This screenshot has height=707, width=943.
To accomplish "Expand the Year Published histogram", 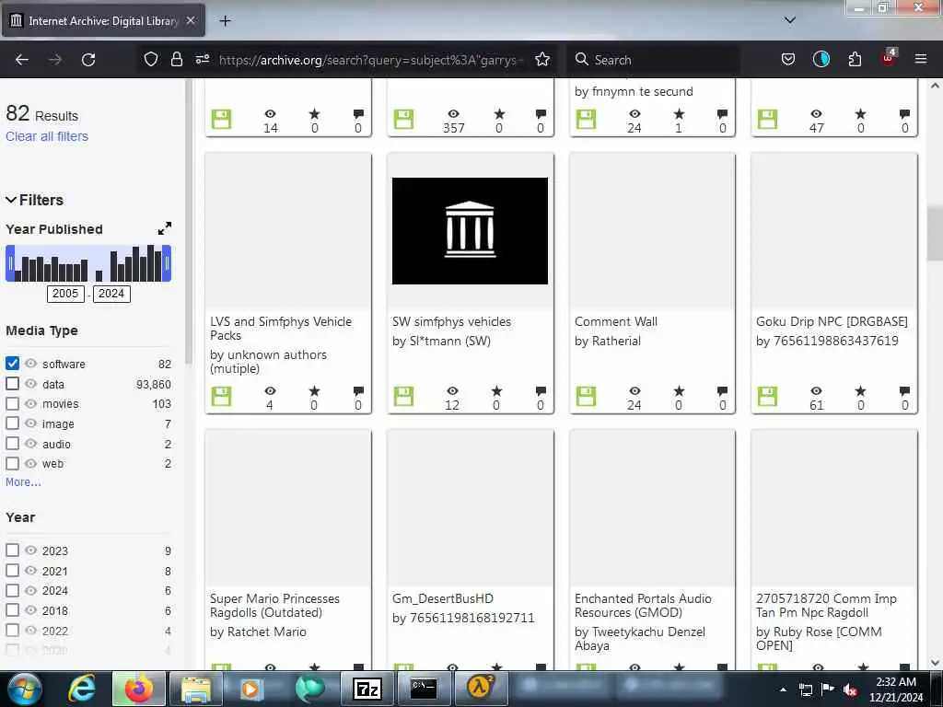I will click(164, 228).
